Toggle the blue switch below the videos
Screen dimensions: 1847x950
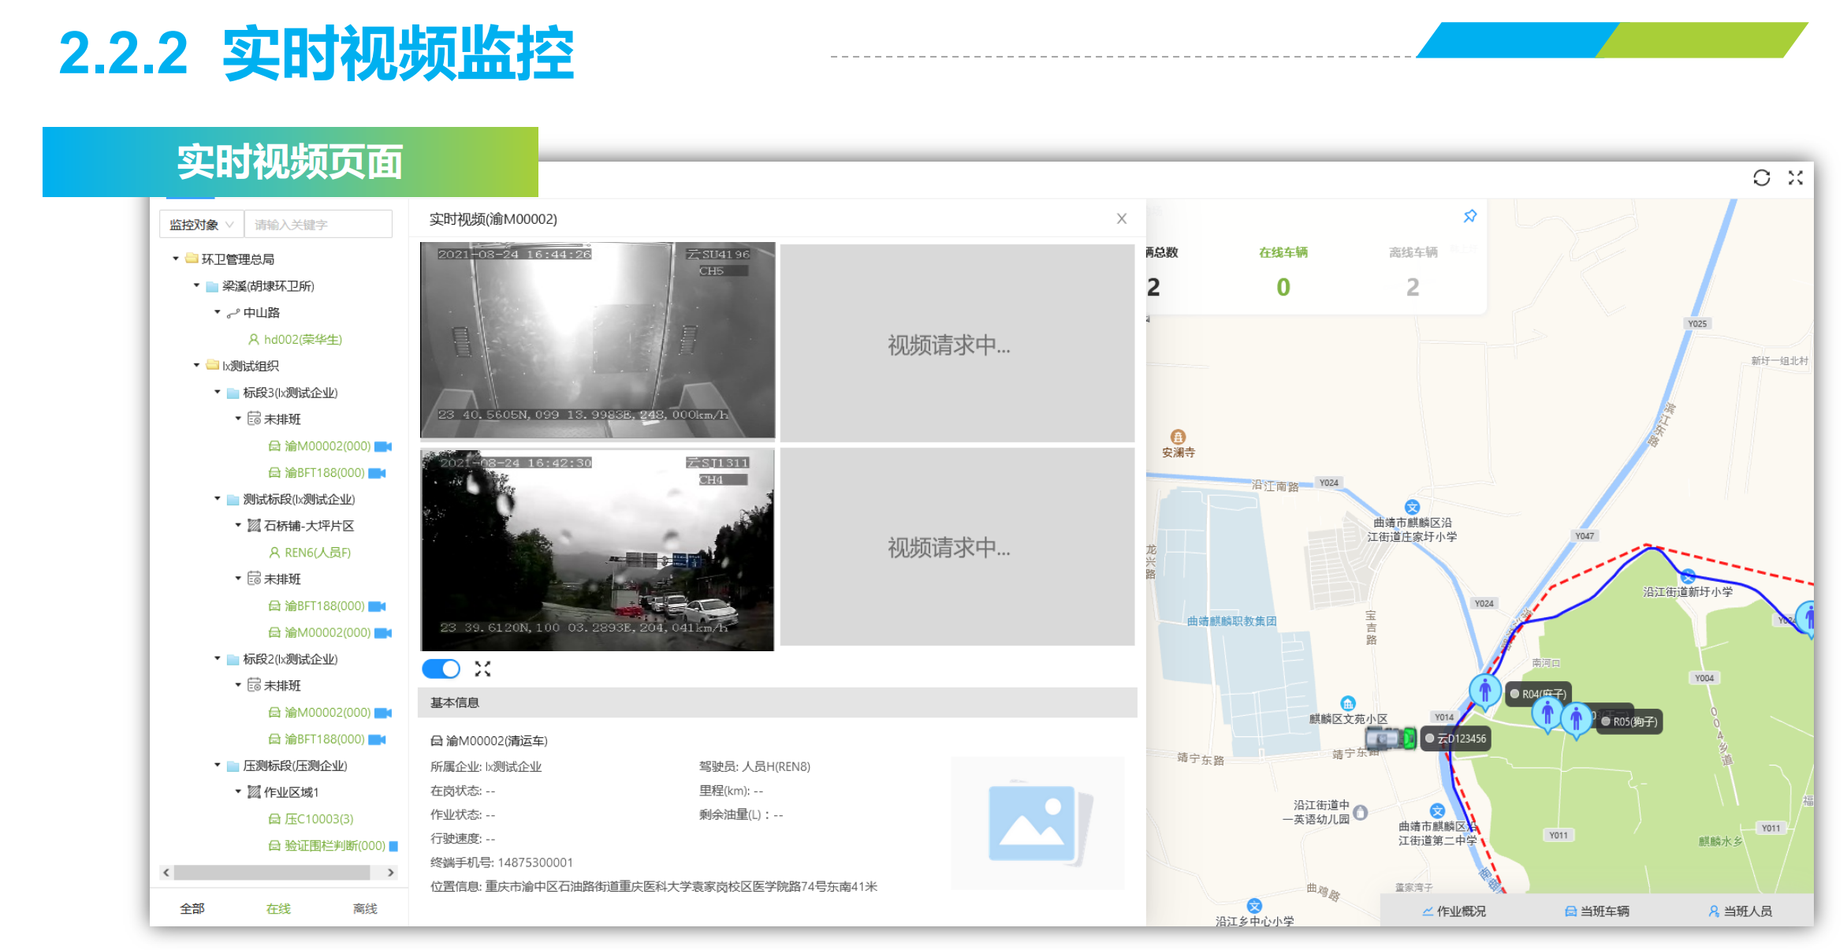click(x=441, y=669)
